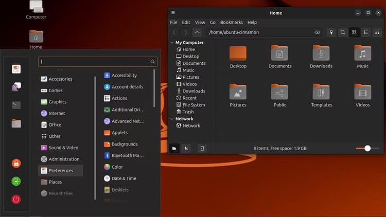Select the Administration category in the menu

(x=63, y=159)
